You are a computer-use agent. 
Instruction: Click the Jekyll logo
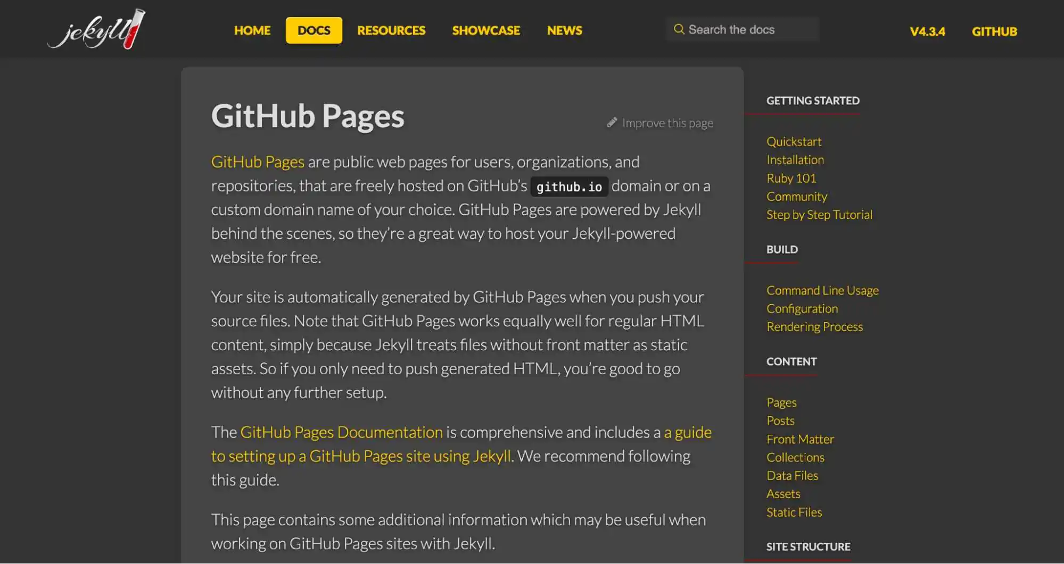click(x=96, y=29)
